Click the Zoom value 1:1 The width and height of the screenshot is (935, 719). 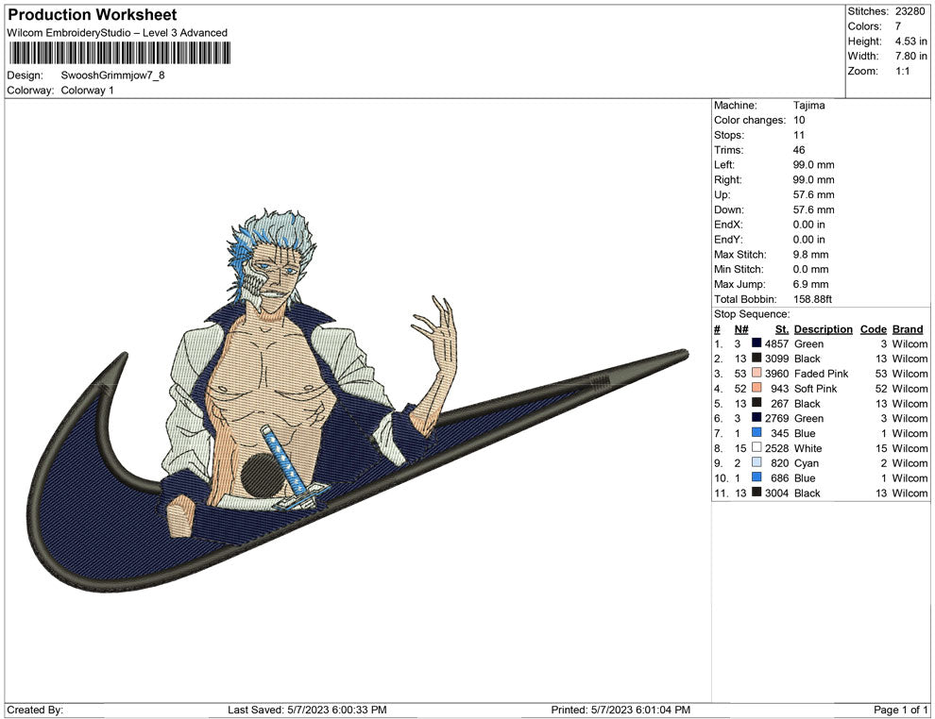tap(902, 71)
